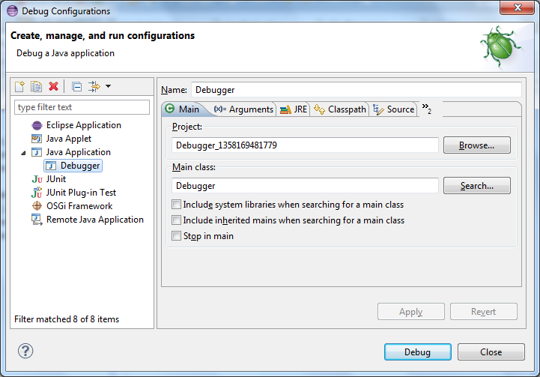Collapse the Java Application tree node
This screenshot has width=540, height=377.
pyautogui.click(x=23, y=153)
